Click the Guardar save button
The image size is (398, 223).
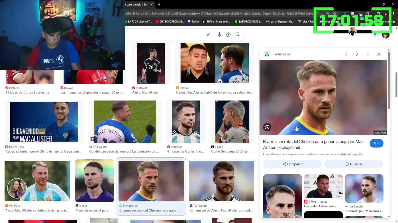354,164
